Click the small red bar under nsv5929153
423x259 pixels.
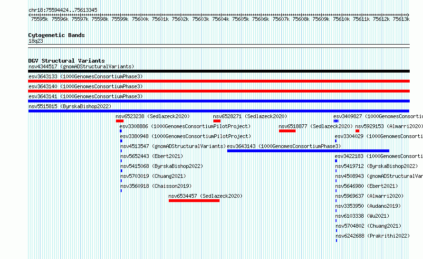357,131
